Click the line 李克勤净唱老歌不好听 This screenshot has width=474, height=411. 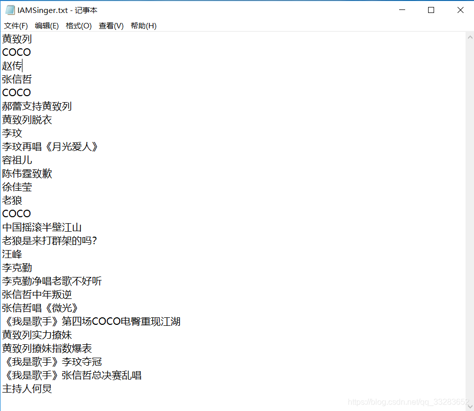[52, 281]
